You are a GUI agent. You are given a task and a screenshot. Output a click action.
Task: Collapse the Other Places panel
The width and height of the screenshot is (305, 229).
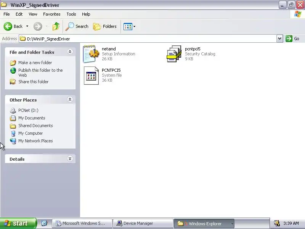coord(70,100)
